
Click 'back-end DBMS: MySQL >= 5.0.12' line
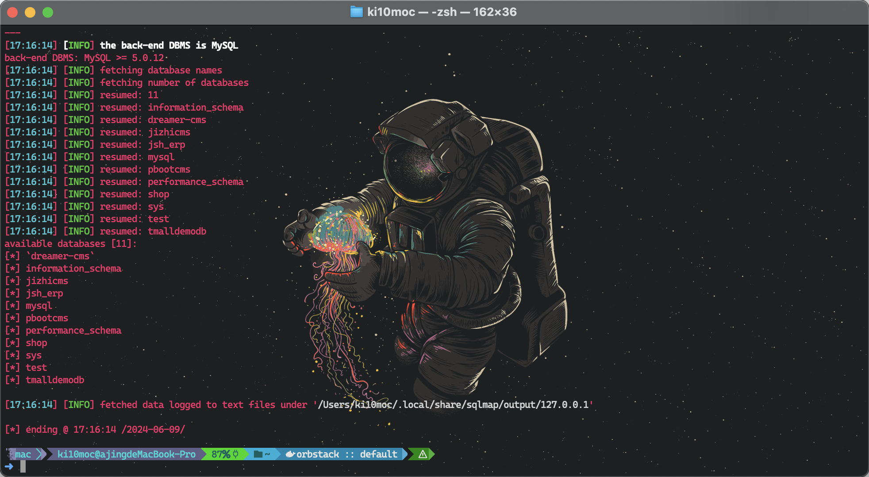pos(84,58)
